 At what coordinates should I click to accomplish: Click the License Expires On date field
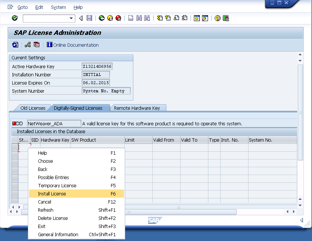[96, 83]
